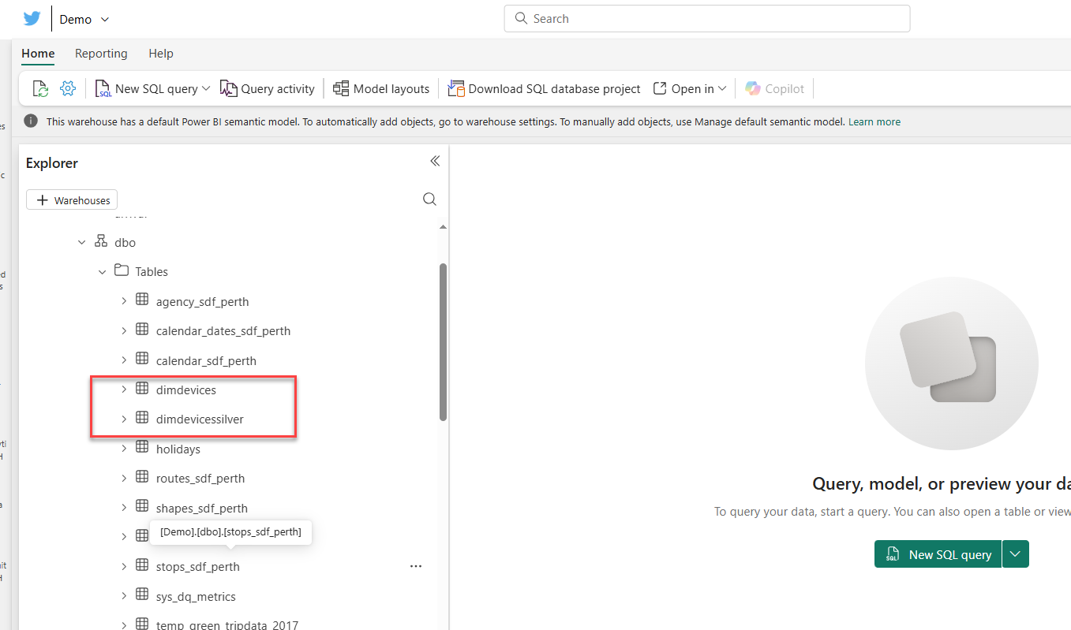Screen dimensions: 1071x630
Task: Click table icon next to agency_sdf_perth
Action: [142, 300]
